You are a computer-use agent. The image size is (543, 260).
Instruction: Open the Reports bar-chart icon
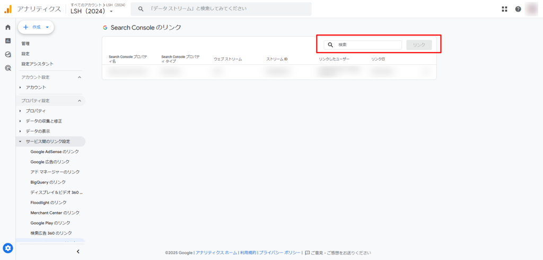(8, 41)
